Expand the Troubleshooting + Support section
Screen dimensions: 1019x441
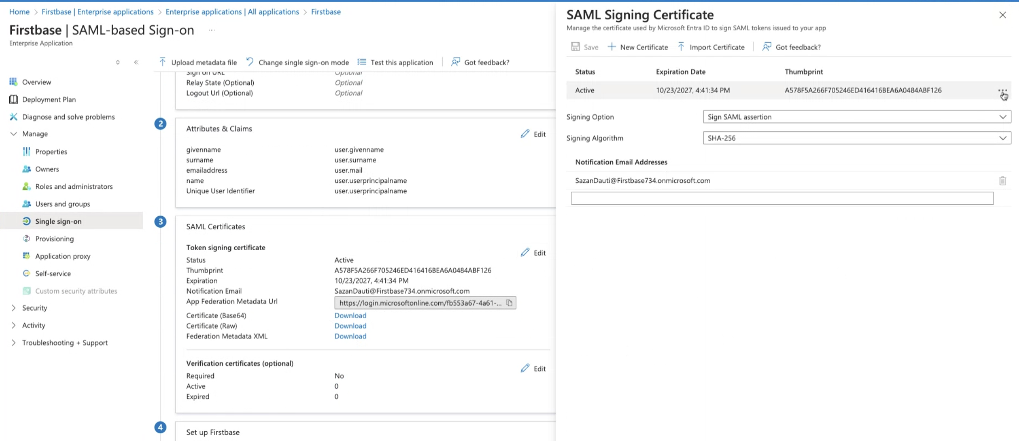coord(14,342)
